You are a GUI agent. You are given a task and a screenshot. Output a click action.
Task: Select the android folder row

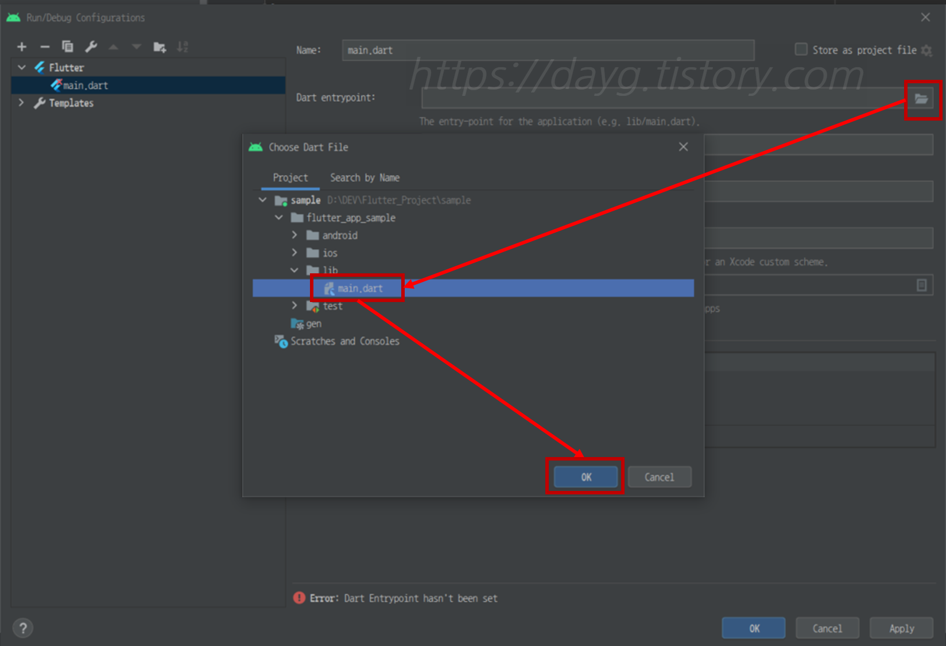pos(332,235)
